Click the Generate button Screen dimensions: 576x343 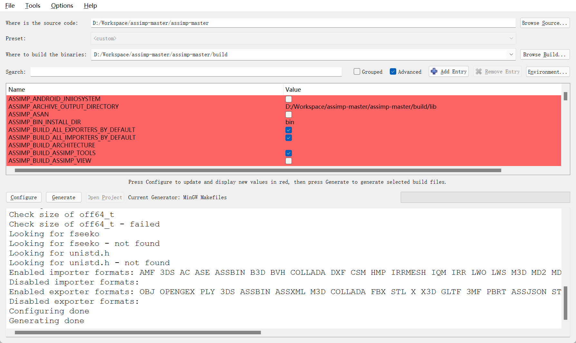(63, 197)
